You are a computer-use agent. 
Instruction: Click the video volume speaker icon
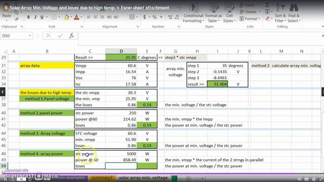click(x=299, y=179)
